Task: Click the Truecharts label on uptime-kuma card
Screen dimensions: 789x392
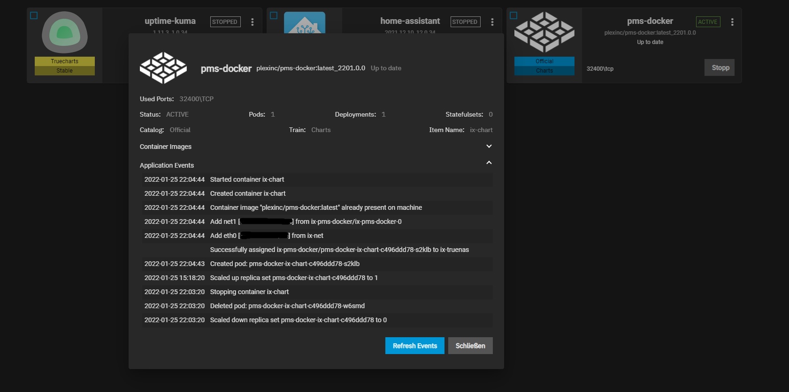Action: pyautogui.click(x=65, y=61)
